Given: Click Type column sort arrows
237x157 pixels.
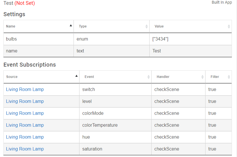Looking at the screenshot, I should [x=146, y=26].
